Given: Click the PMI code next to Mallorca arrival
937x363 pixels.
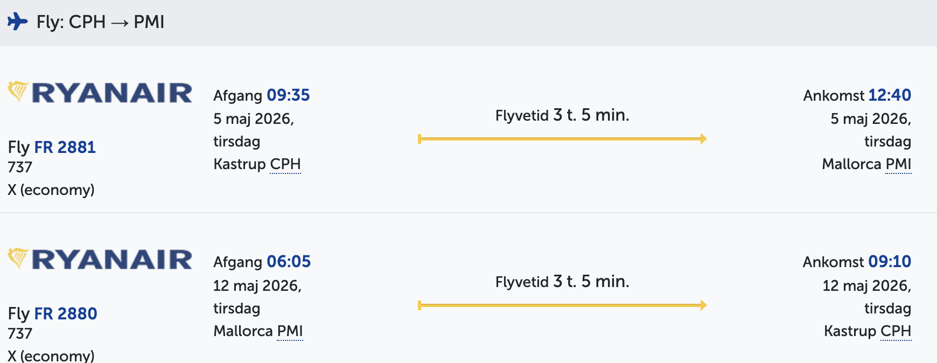Looking at the screenshot, I should click(898, 164).
